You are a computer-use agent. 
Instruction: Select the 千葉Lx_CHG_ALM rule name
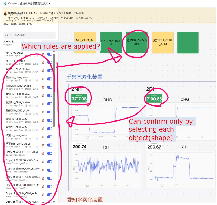16,135
